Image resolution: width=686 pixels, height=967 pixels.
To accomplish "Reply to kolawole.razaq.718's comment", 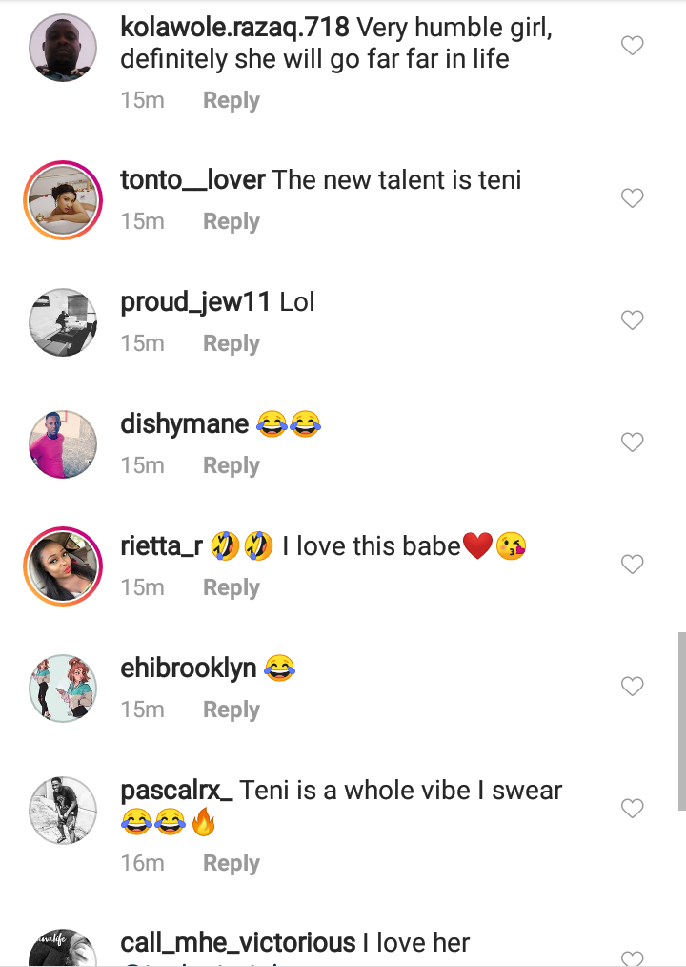I will click(x=231, y=100).
